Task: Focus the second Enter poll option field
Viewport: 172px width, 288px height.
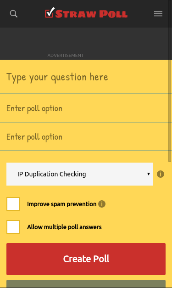Action: tap(84, 137)
